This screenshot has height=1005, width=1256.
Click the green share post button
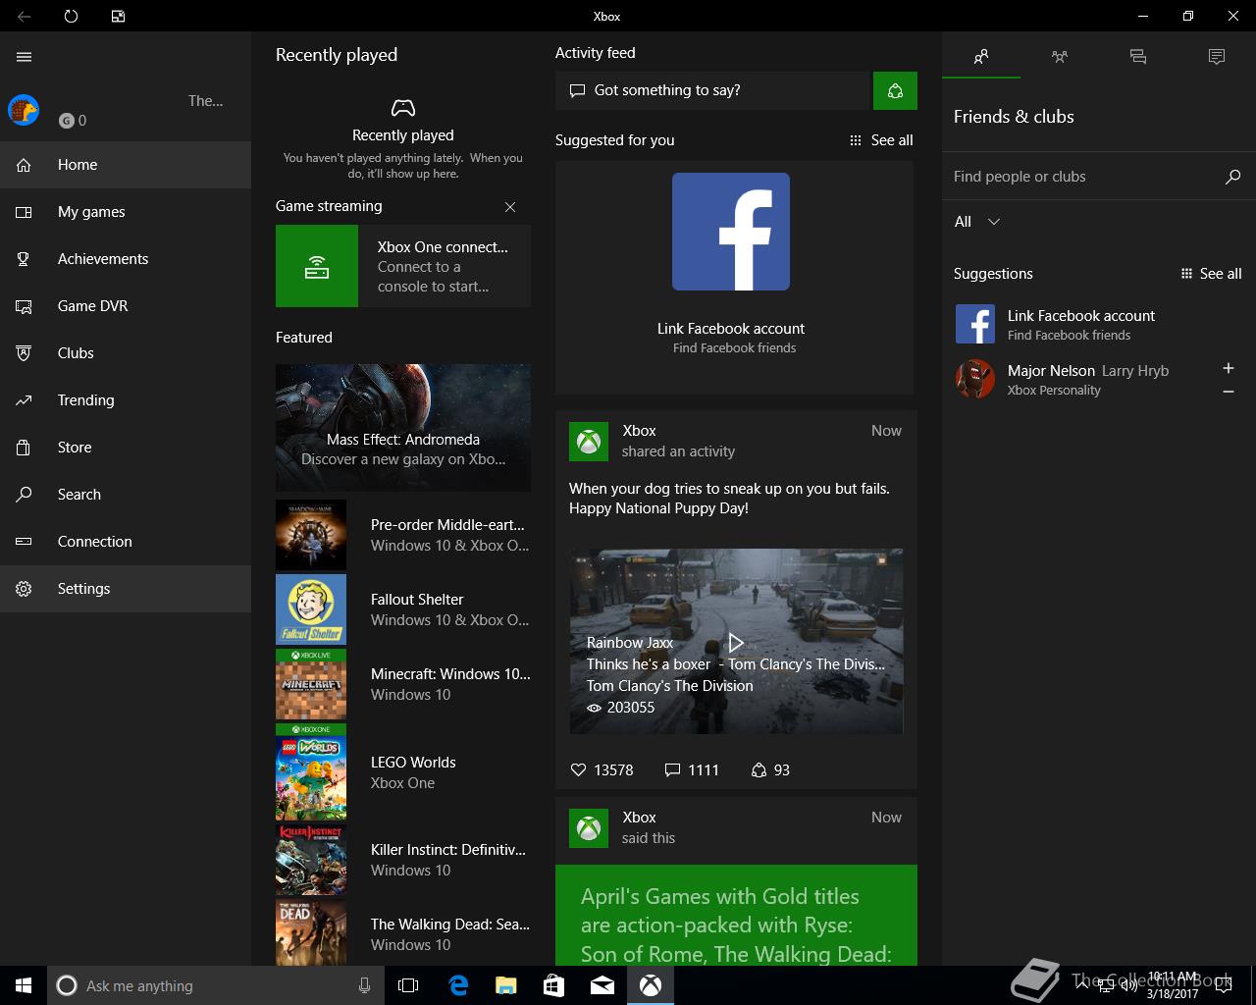(x=895, y=90)
